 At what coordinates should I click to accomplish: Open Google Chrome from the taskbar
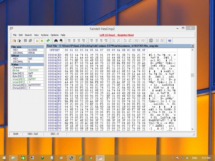(x=90, y=158)
